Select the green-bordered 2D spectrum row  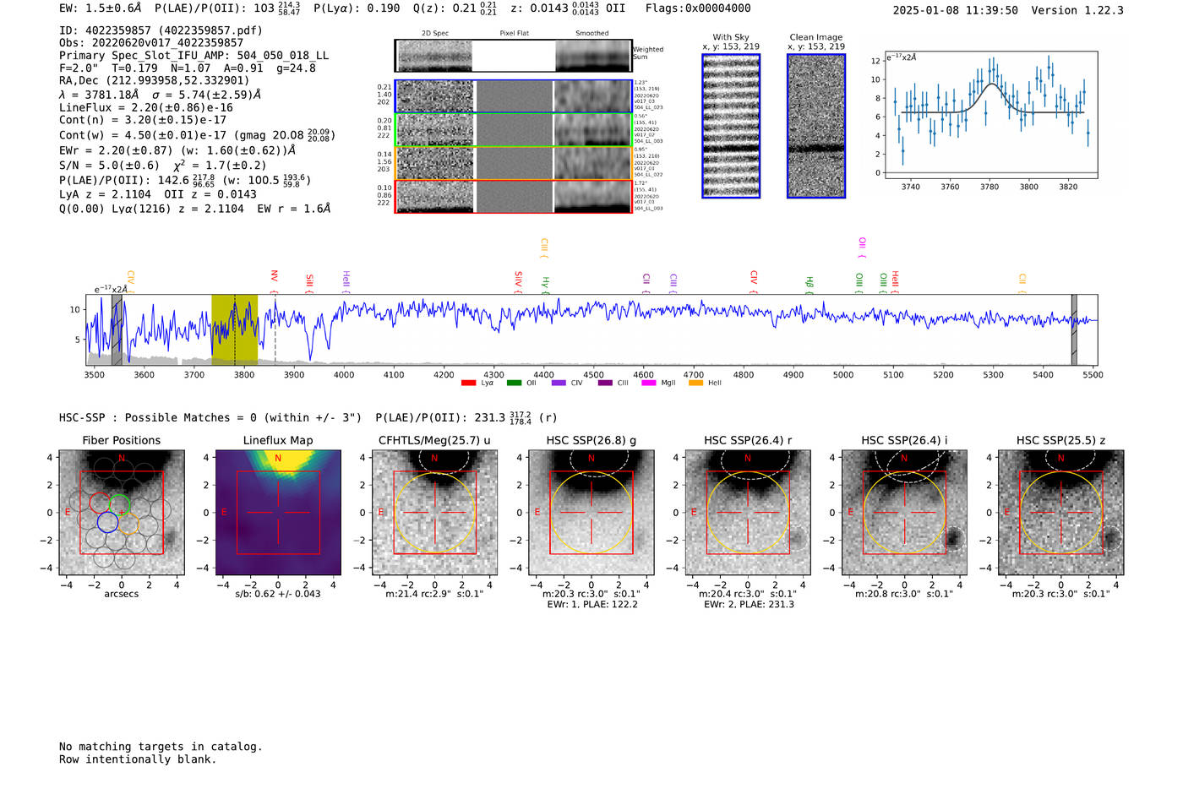click(x=514, y=130)
